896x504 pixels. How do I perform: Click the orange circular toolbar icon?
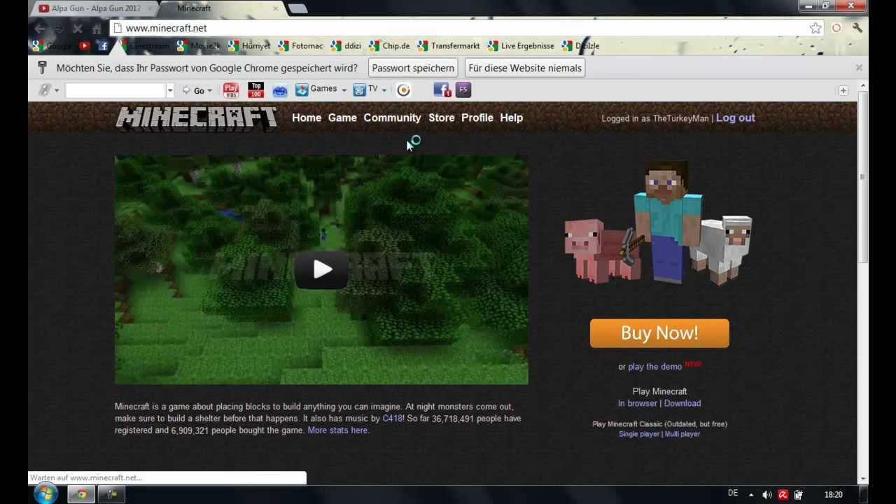403,90
